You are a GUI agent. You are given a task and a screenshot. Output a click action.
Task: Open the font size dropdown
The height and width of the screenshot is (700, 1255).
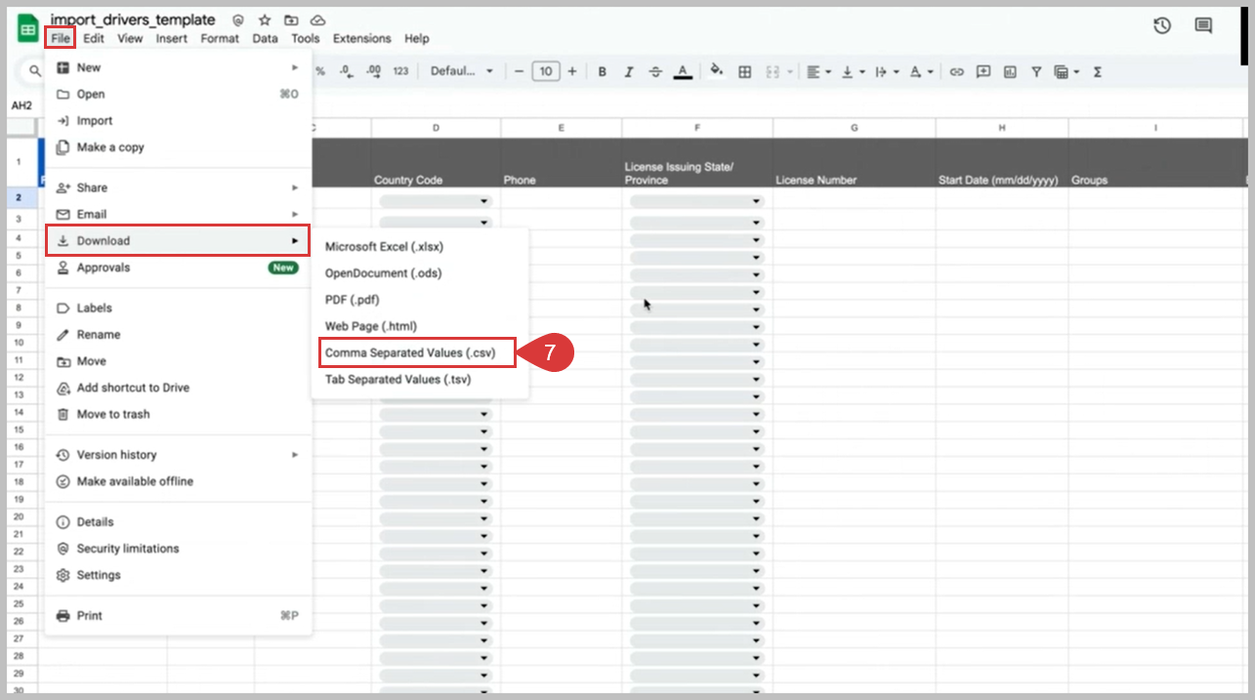tap(545, 70)
